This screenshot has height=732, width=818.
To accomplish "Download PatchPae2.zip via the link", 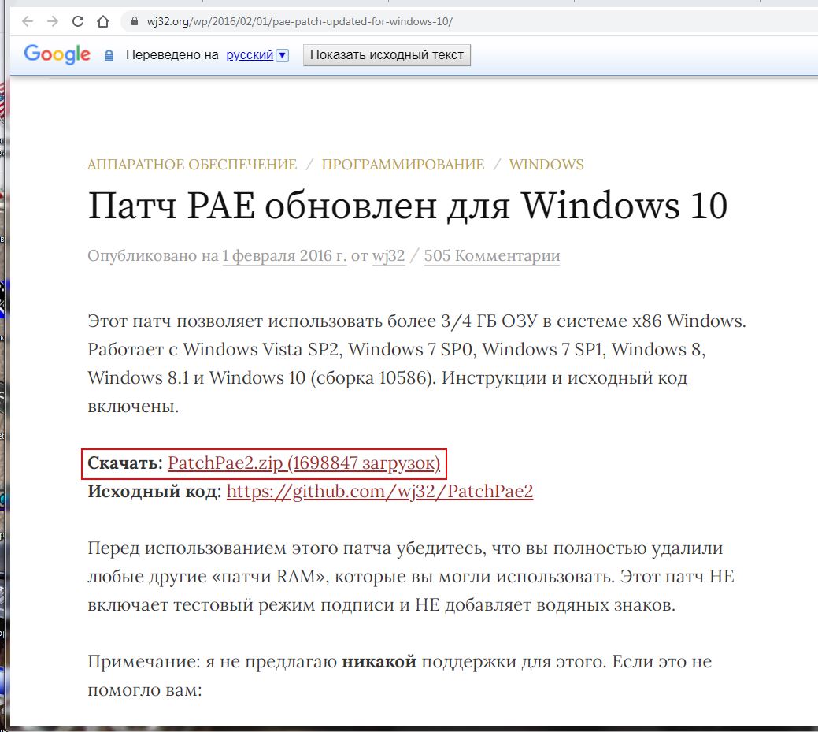I will [304, 463].
